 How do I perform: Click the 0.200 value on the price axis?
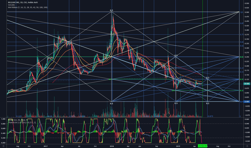click(247, 66)
